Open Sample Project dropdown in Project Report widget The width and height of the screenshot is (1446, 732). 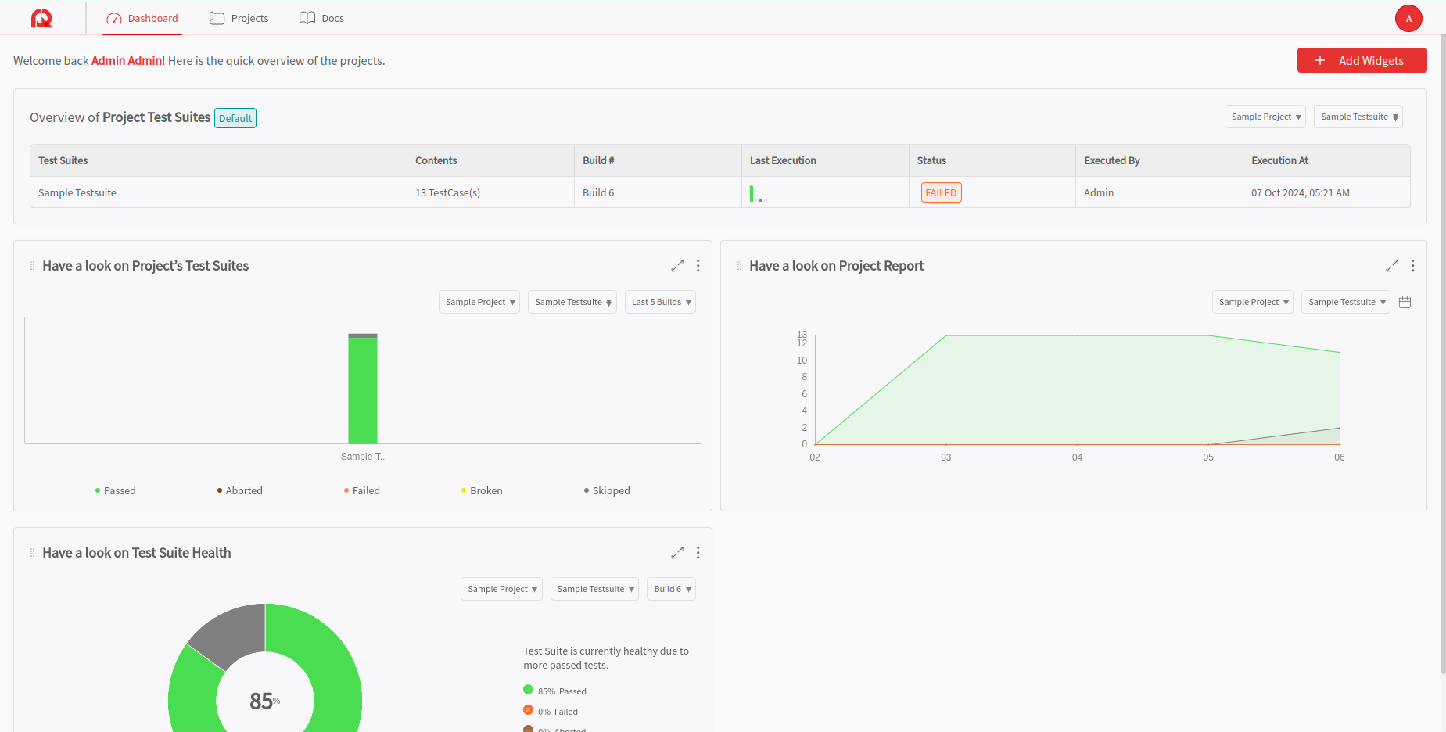pyautogui.click(x=1253, y=302)
